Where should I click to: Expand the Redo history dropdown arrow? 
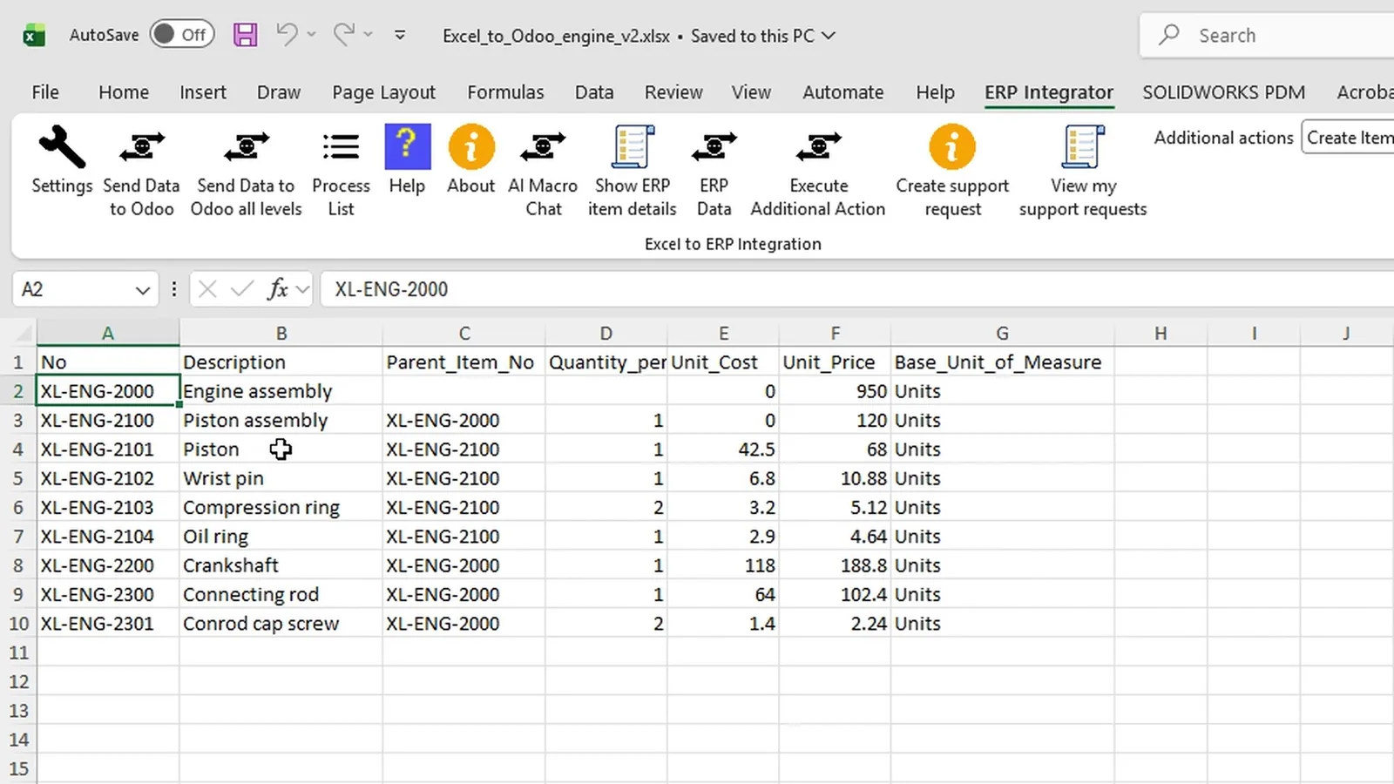[368, 35]
